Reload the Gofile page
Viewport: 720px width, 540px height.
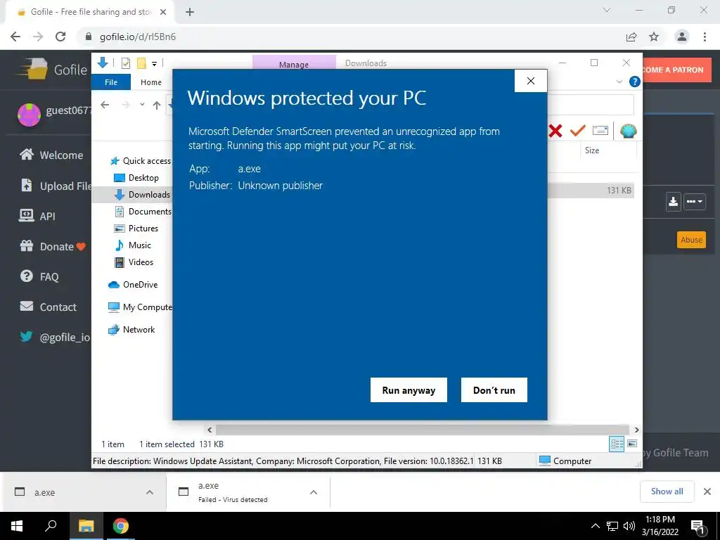pyautogui.click(x=60, y=37)
